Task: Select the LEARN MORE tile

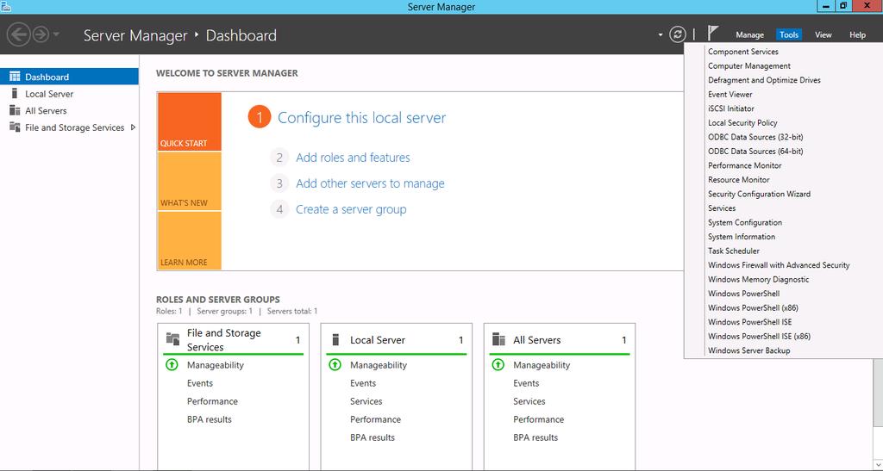Action: point(189,240)
